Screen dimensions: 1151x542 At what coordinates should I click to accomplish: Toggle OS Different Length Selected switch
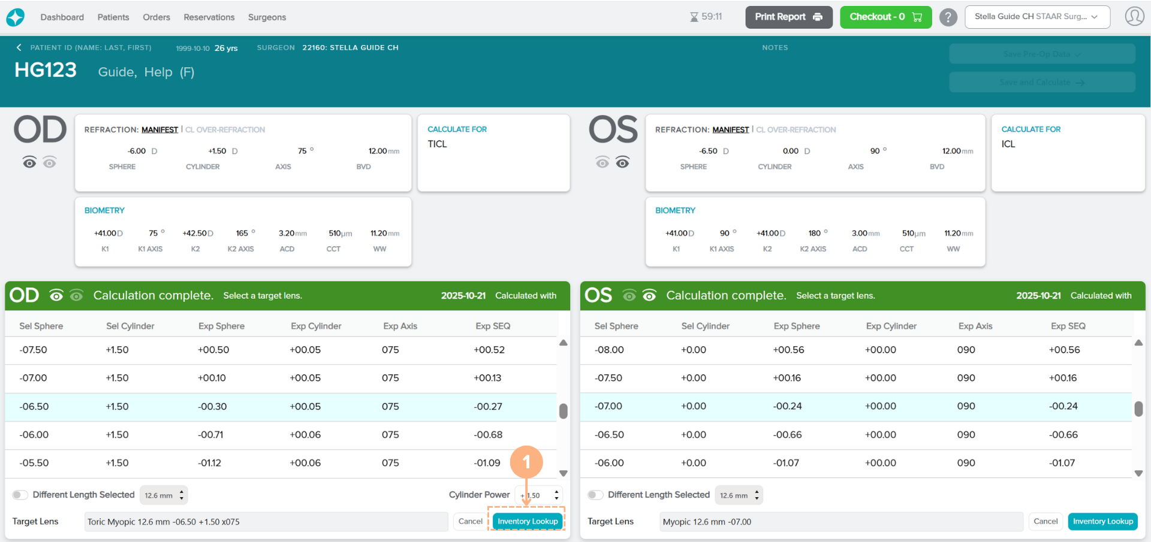[595, 495]
